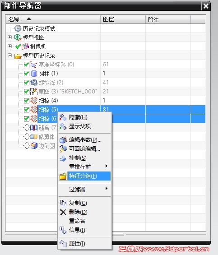Click the 摄像机 camera icon
This screenshot has width=218, height=255.
tap(25, 46)
